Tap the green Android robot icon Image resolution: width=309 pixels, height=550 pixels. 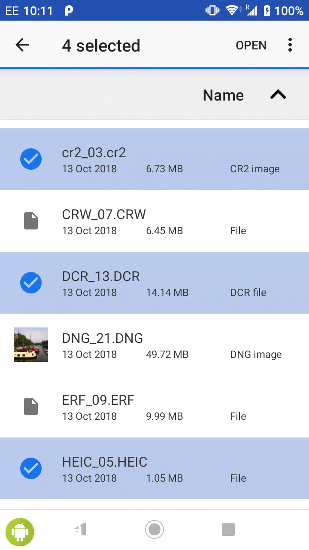click(19, 532)
